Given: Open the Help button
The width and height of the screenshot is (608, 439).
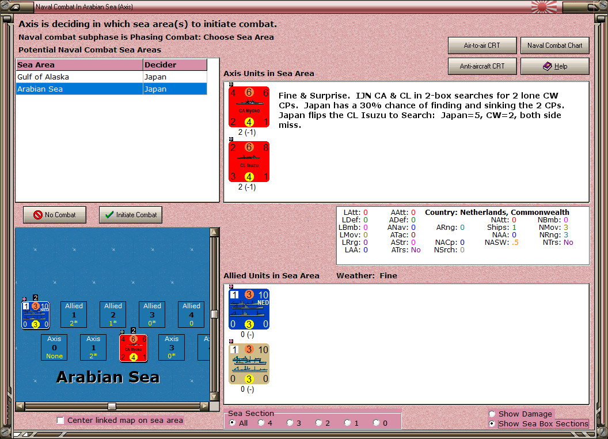Looking at the screenshot, I should 555,66.
